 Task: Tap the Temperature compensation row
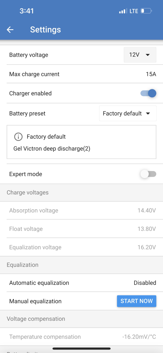click(x=81, y=337)
